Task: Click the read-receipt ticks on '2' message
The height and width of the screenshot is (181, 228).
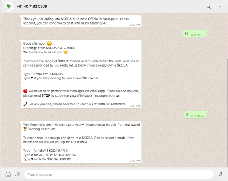Action: 203,116
